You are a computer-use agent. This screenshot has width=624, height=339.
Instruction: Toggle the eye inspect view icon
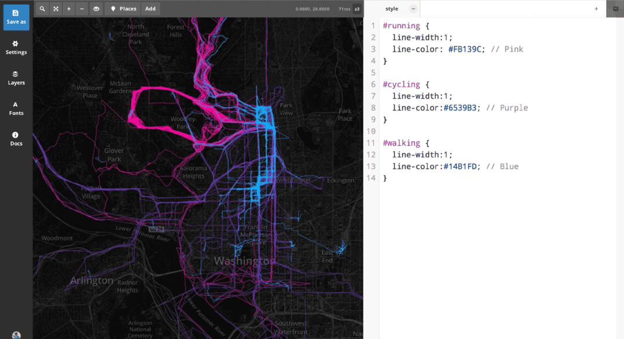tap(96, 9)
